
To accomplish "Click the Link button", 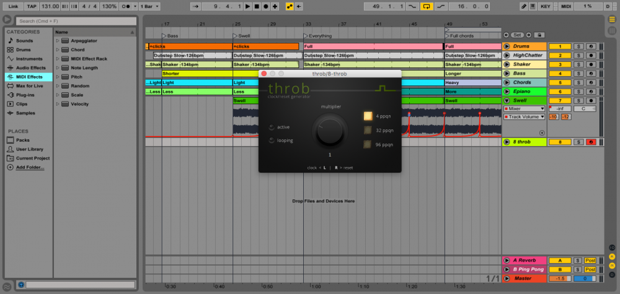I will 13,6.
